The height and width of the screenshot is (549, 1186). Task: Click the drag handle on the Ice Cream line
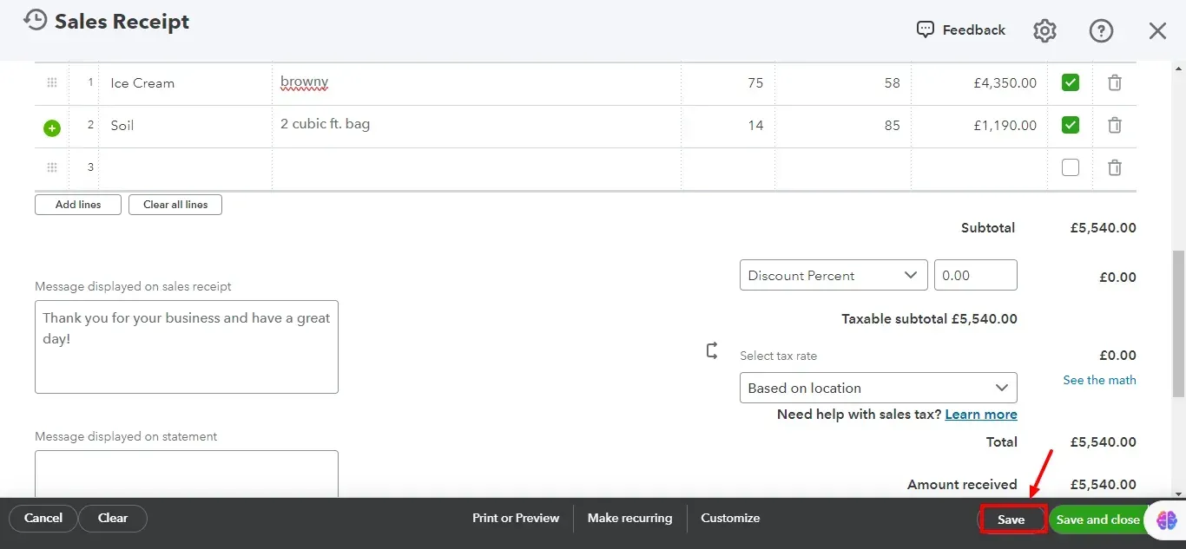[51, 82]
